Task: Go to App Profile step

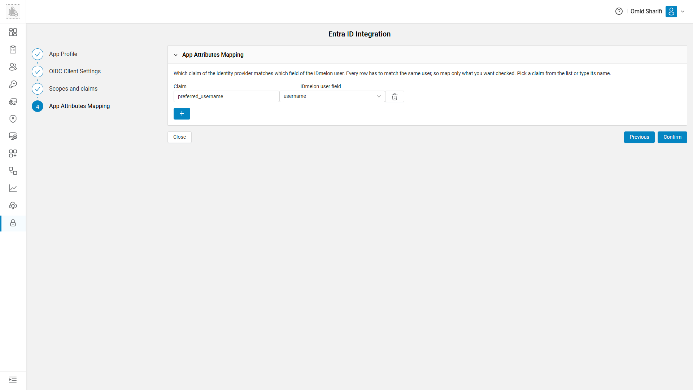Action: pyautogui.click(x=63, y=54)
